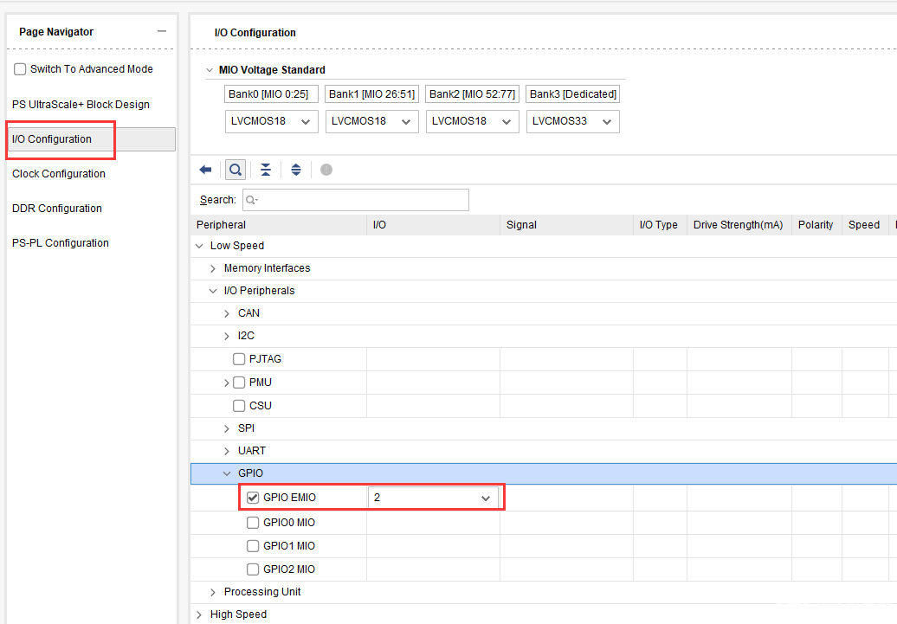The image size is (897, 624).
Task: Check the PJTAG checkbox
Action: [239, 359]
